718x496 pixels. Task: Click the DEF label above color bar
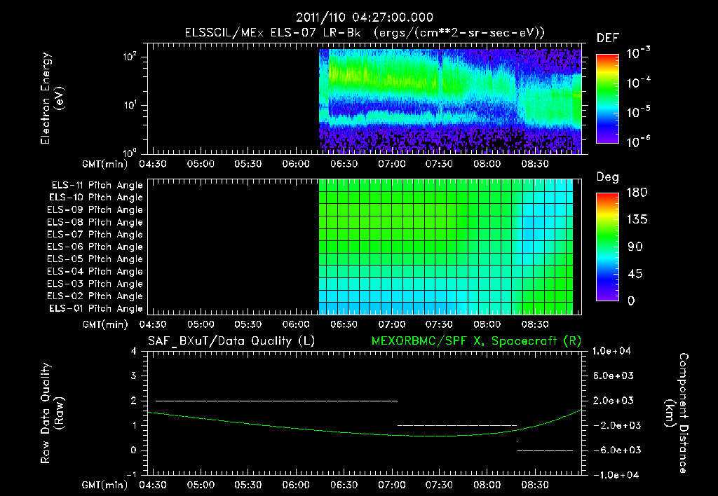point(608,38)
